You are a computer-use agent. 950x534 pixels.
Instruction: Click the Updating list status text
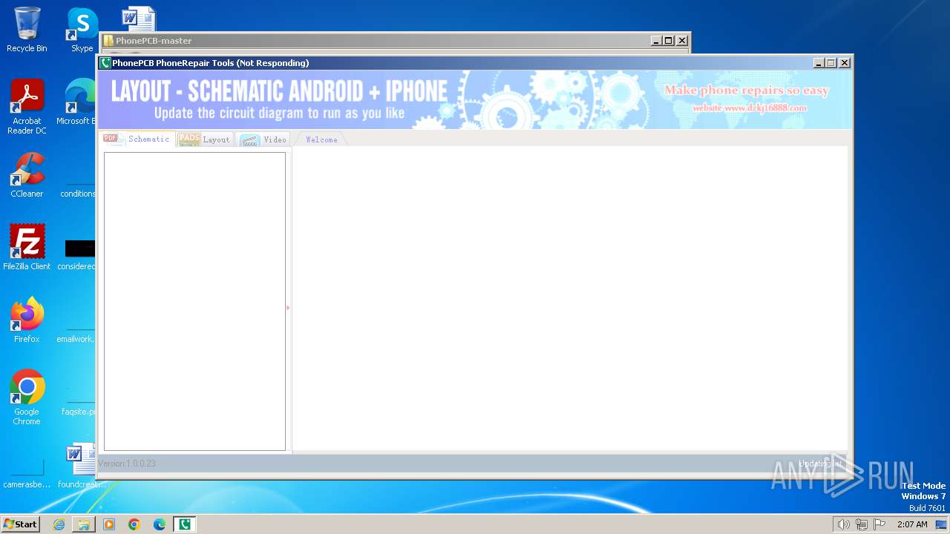[821, 464]
